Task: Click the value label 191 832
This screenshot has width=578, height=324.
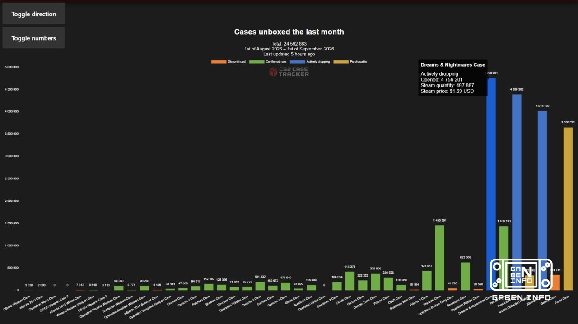Action: 260,277
